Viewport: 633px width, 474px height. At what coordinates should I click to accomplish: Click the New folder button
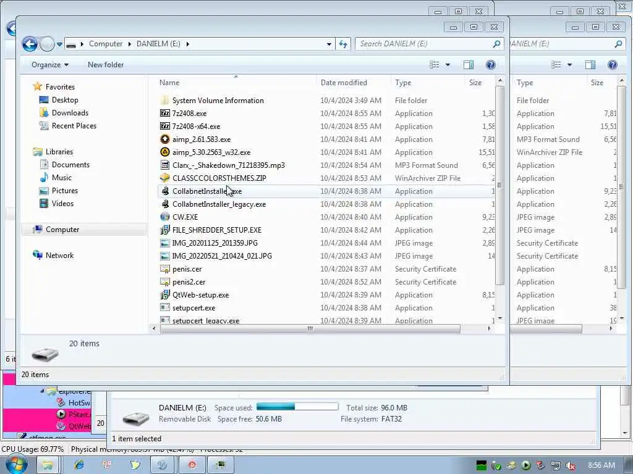tap(106, 65)
